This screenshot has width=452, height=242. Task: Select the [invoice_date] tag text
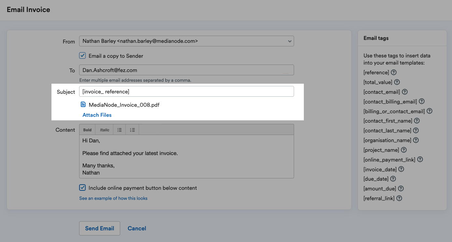click(x=380, y=169)
